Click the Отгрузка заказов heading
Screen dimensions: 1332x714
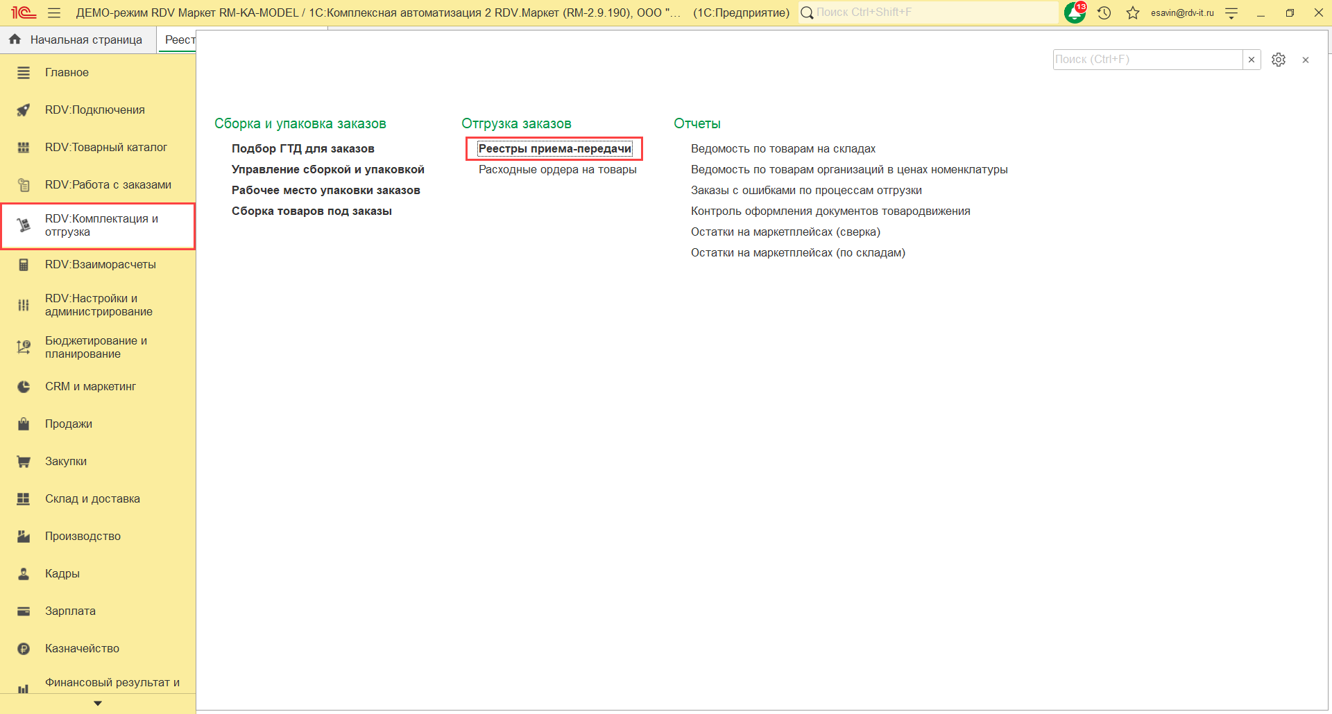pos(517,124)
